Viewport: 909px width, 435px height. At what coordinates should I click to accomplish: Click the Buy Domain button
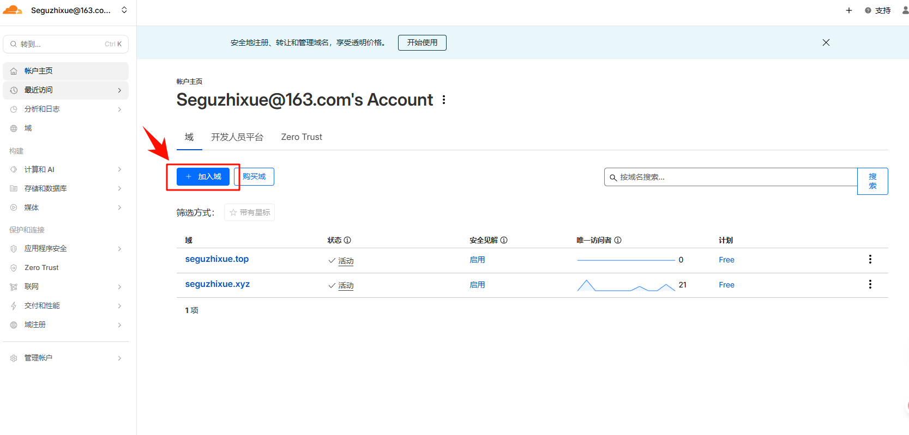click(255, 176)
